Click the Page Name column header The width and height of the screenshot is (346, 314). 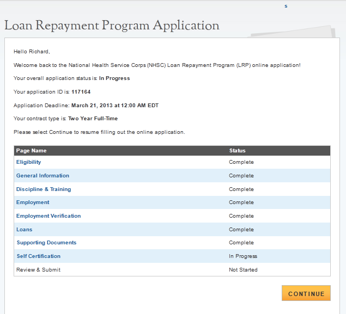pos(32,151)
